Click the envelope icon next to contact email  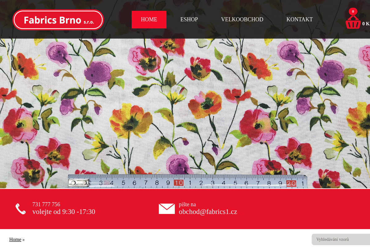[x=167, y=208]
